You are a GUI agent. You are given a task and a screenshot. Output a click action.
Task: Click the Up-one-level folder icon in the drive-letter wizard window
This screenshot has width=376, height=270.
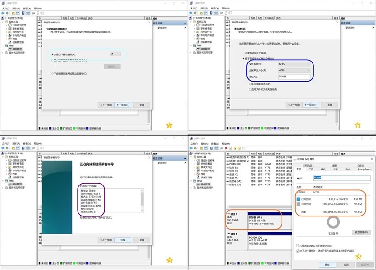(x=13, y=13)
